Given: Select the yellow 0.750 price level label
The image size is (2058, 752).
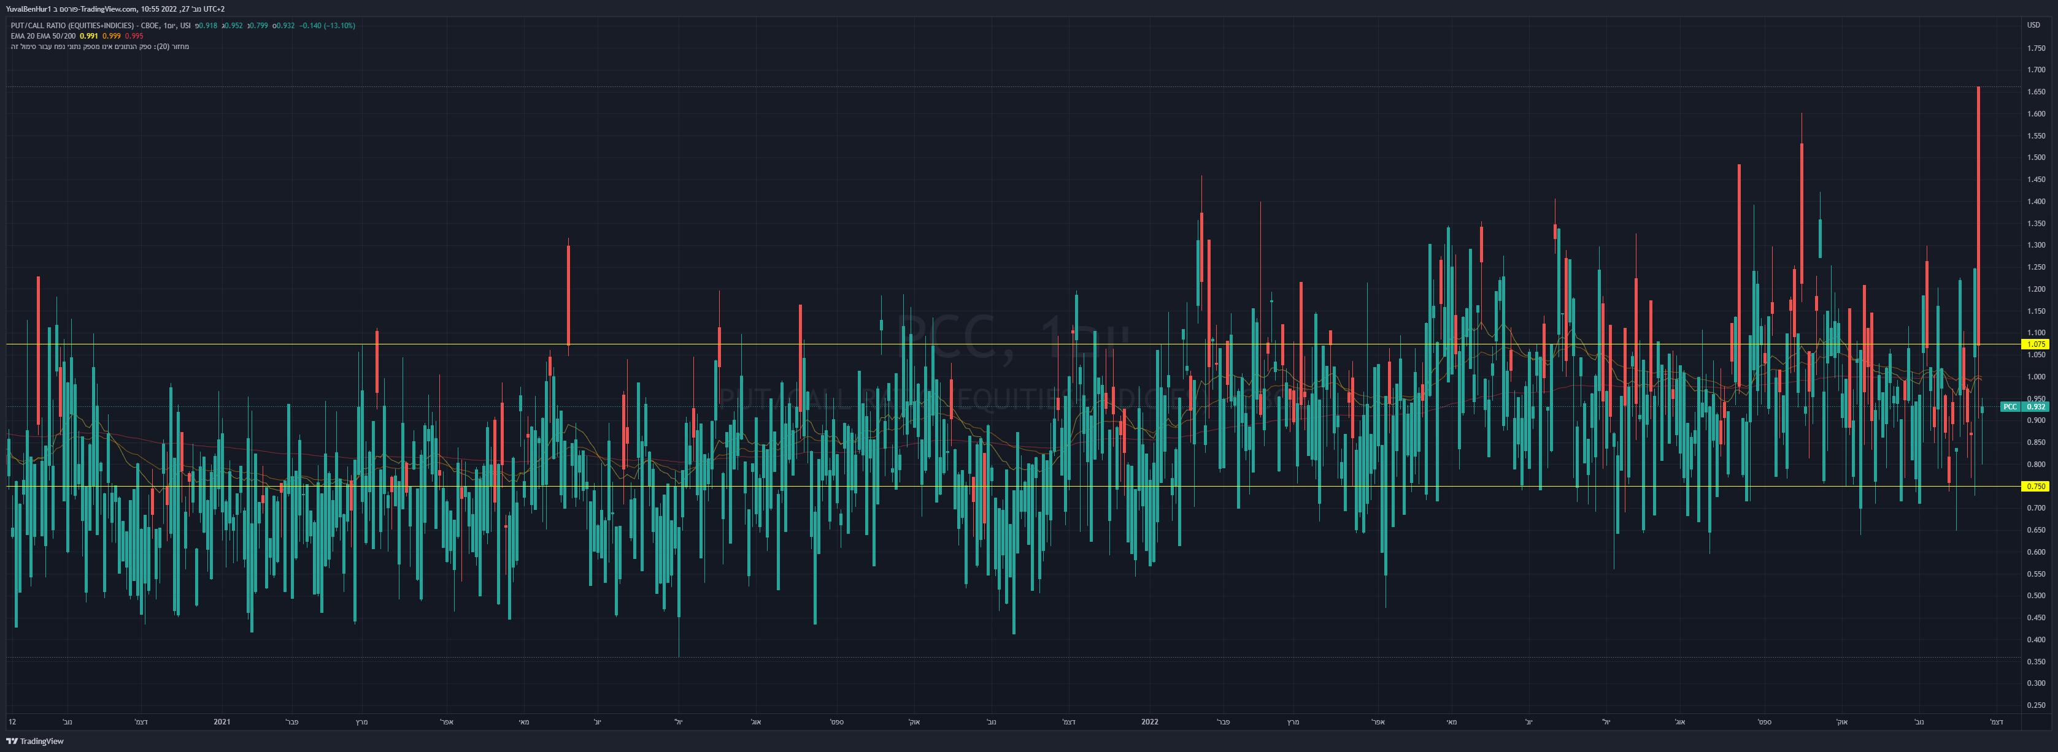Looking at the screenshot, I should pos(2036,486).
